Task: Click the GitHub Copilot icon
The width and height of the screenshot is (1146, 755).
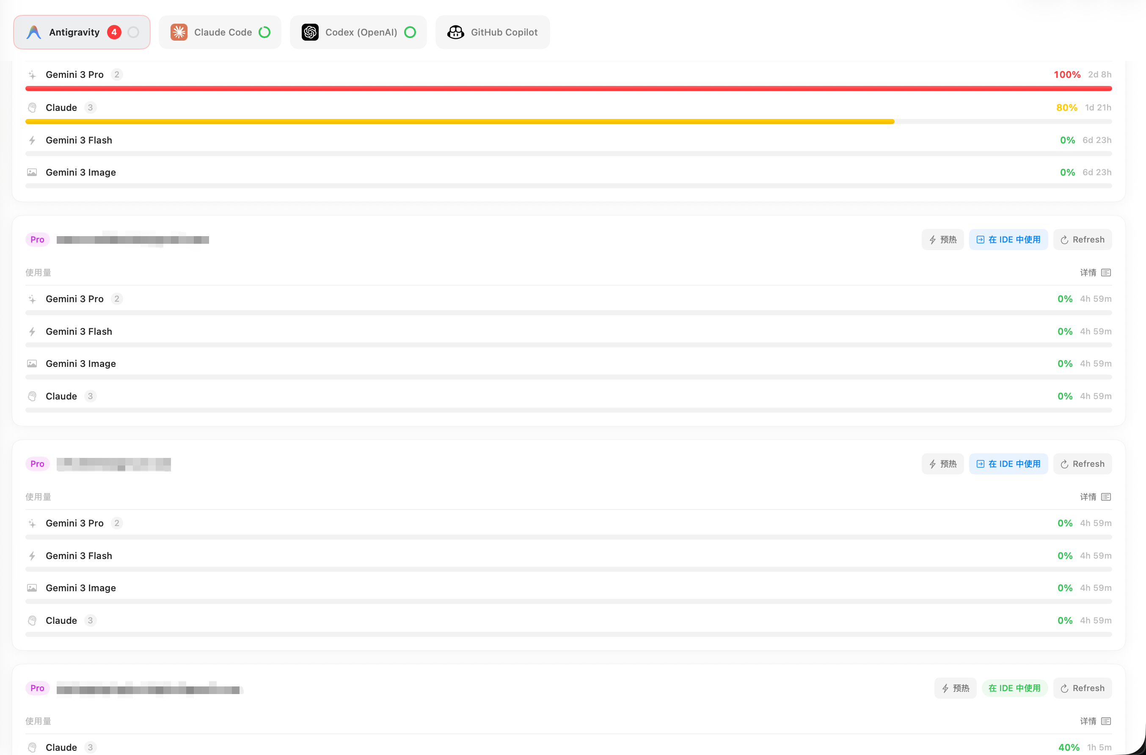Action: [x=455, y=32]
